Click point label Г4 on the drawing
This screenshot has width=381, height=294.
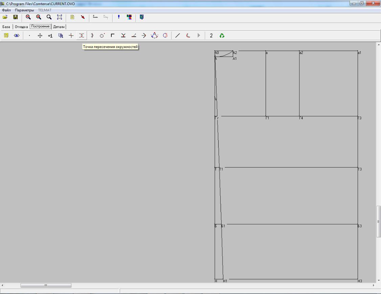click(x=301, y=118)
